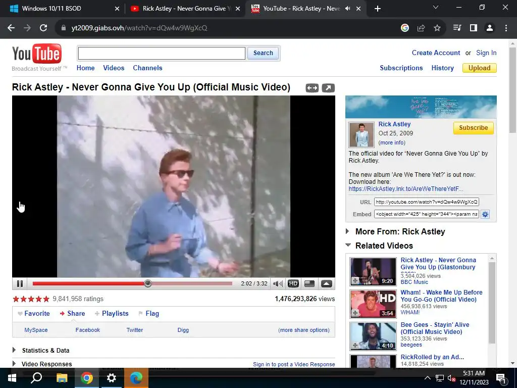Viewport: 517px width, 388px height.
Task: Jump ahead on the unplayed progress bar
Action: [x=192, y=283]
